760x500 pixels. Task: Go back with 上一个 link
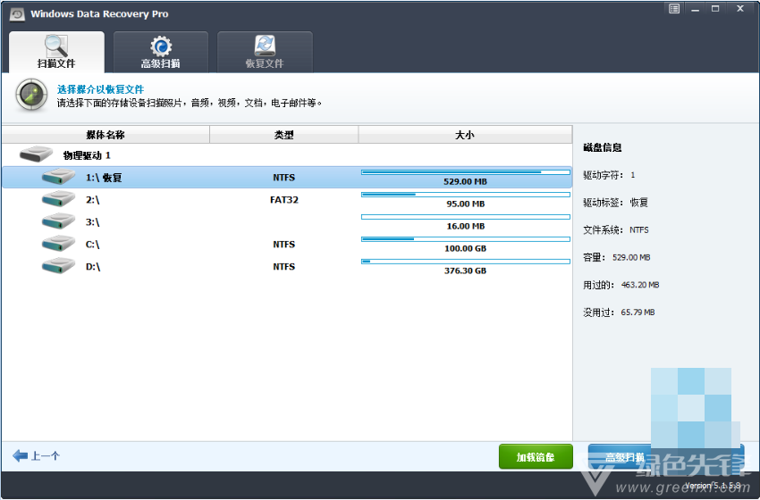37,455
